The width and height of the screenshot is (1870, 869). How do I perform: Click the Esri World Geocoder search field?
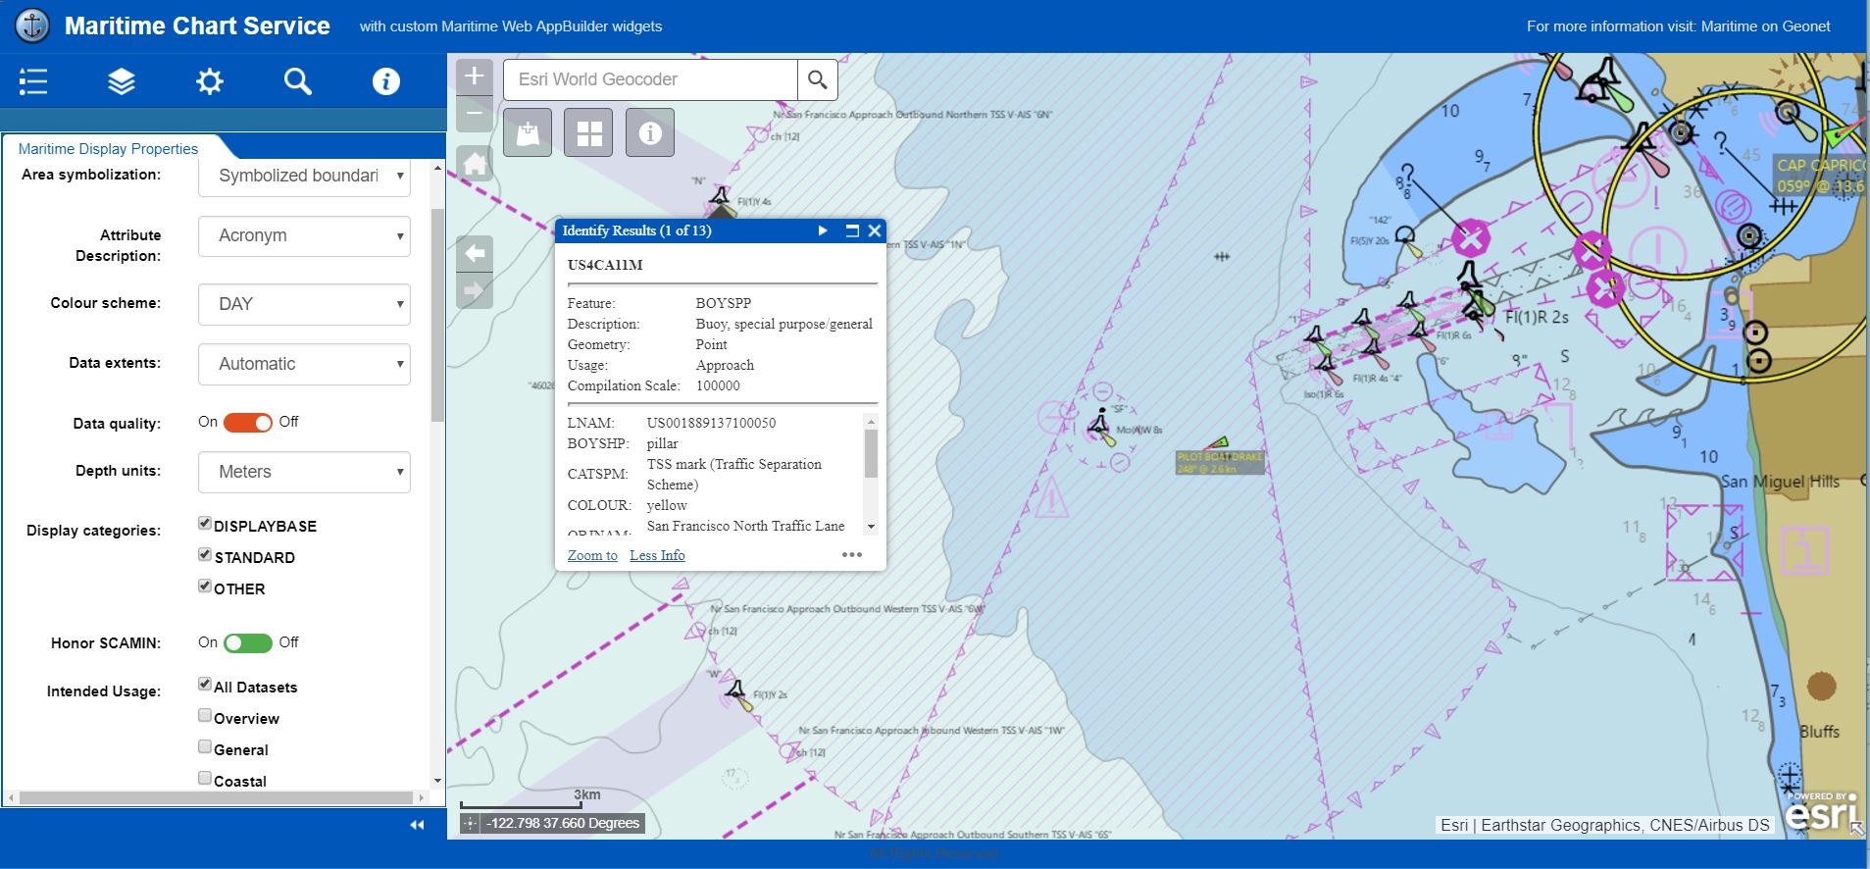click(650, 79)
